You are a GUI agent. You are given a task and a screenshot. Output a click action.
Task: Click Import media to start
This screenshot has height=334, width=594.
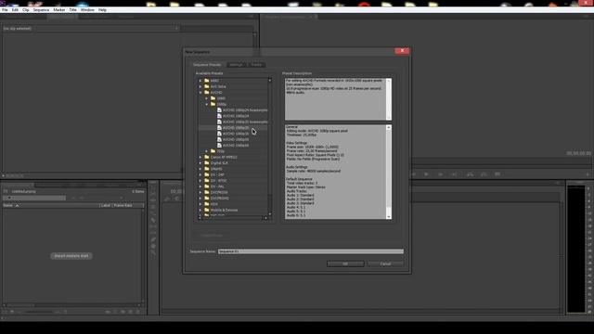tap(71, 256)
